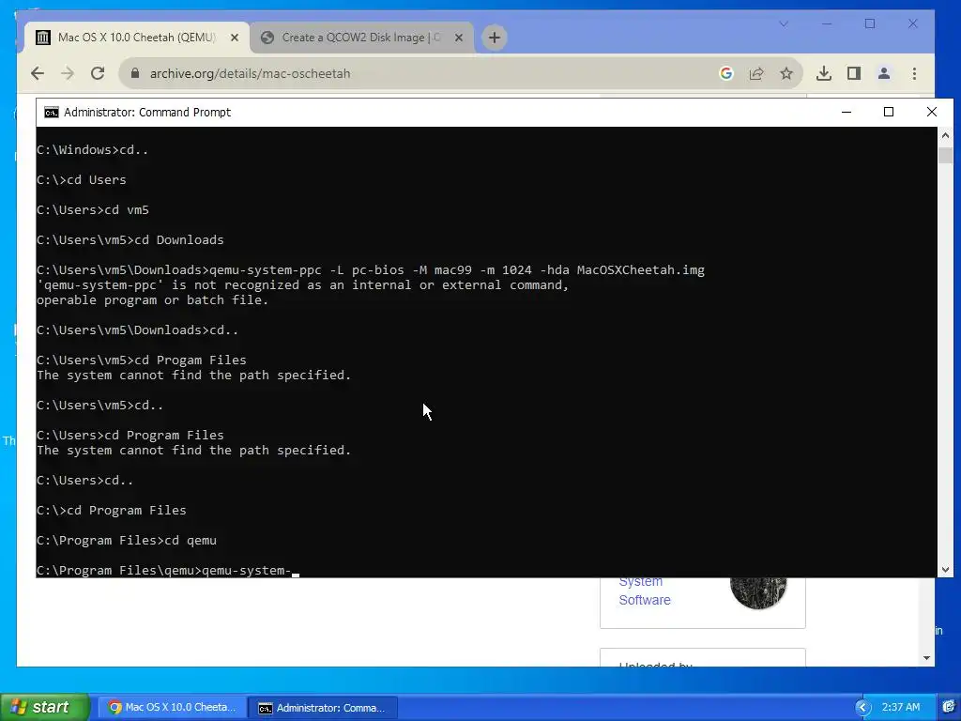Maximize the Chrome browser window
Screen dimensions: 961x721
[x=870, y=23]
